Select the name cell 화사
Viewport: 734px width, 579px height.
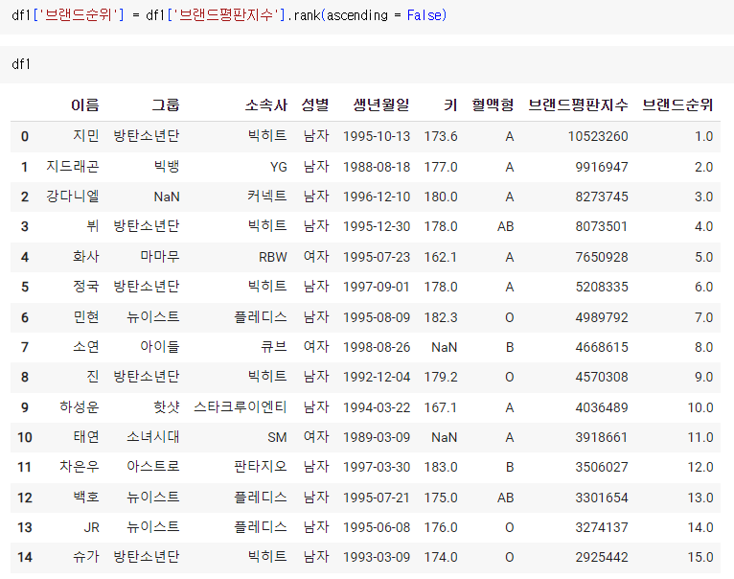(x=85, y=257)
